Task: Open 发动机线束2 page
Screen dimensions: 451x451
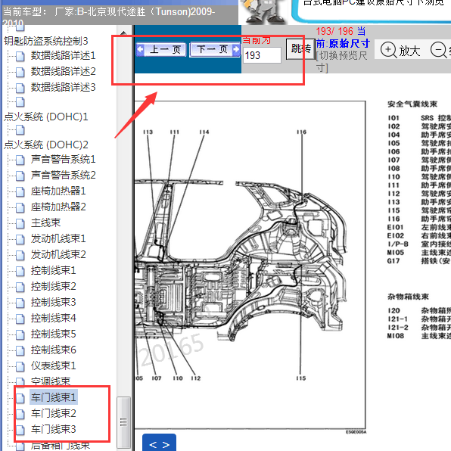Action: (58, 254)
